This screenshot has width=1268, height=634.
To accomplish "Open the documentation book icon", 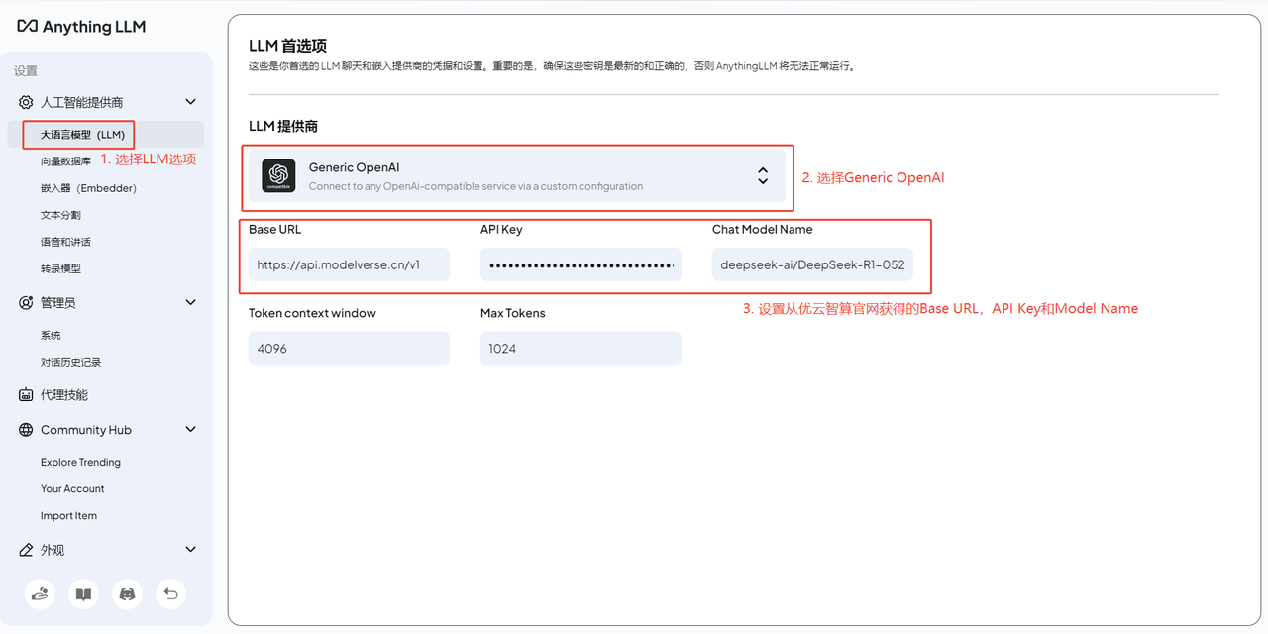I will (84, 593).
